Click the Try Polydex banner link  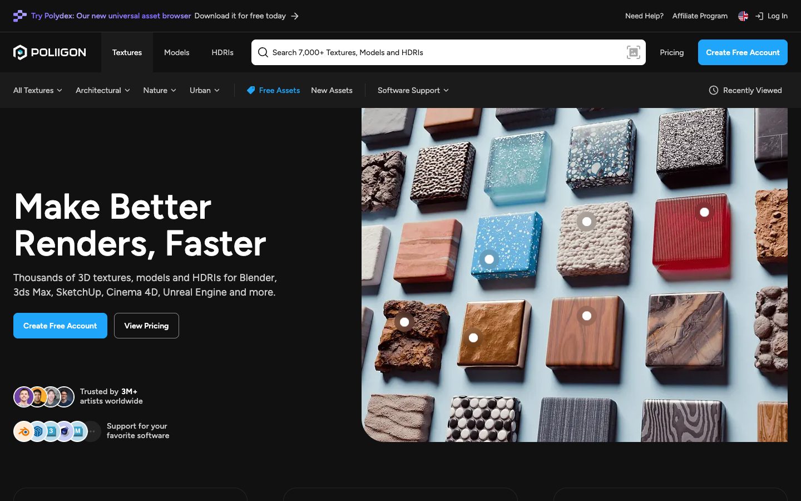point(111,16)
